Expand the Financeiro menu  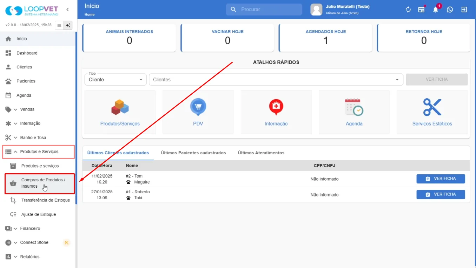click(38, 228)
